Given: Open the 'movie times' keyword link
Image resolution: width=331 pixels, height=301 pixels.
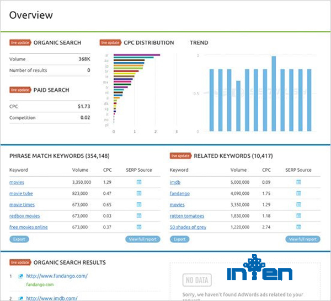Looking at the screenshot, I should (22, 205).
